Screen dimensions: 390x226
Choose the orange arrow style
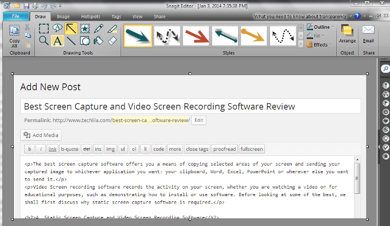tap(254, 36)
